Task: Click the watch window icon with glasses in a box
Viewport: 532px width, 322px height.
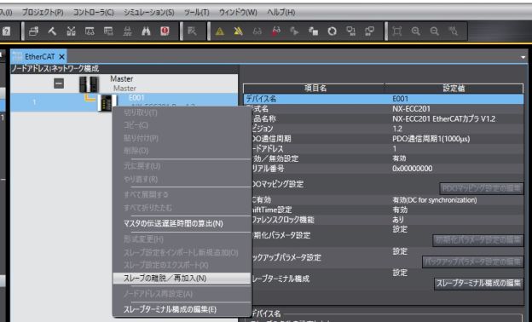Action: click(x=90, y=32)
